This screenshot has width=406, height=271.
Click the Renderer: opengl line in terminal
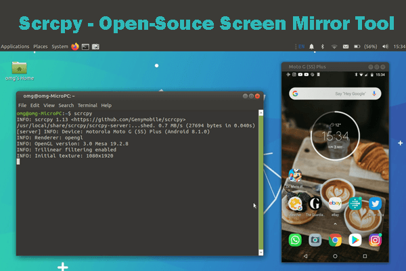point(50,138)
